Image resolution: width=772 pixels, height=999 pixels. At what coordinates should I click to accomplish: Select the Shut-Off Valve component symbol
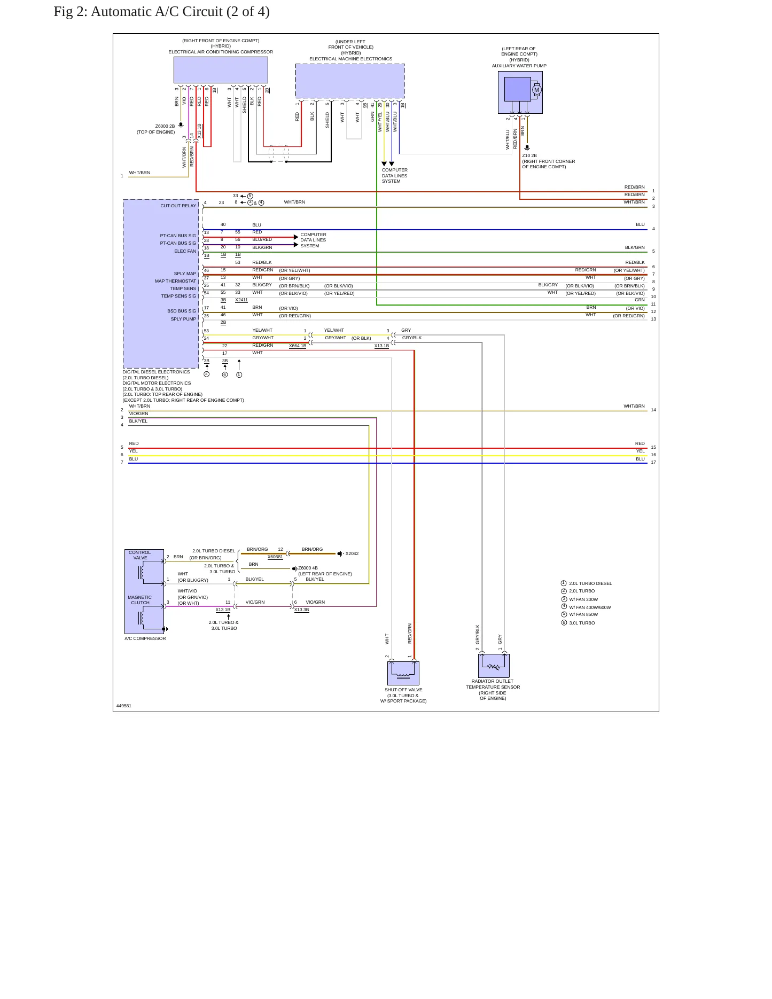click(403, 673)
